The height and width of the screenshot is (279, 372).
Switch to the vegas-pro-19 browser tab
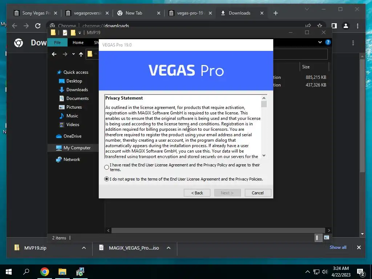click(x=190, y=13)
